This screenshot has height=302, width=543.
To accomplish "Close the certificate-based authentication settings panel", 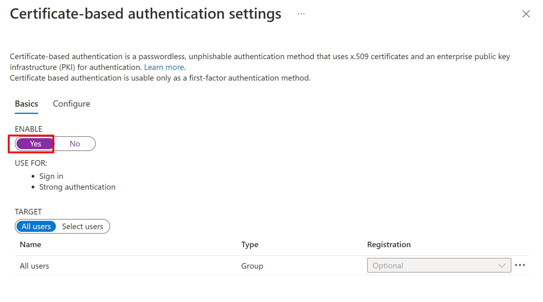I will click(x=526, y=14).
